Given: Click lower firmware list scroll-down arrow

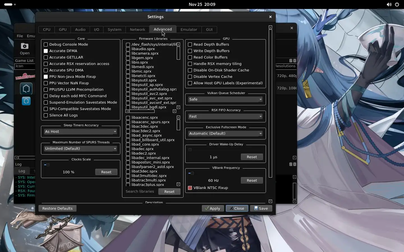Looking at the screenshot, I should point(178,184).
